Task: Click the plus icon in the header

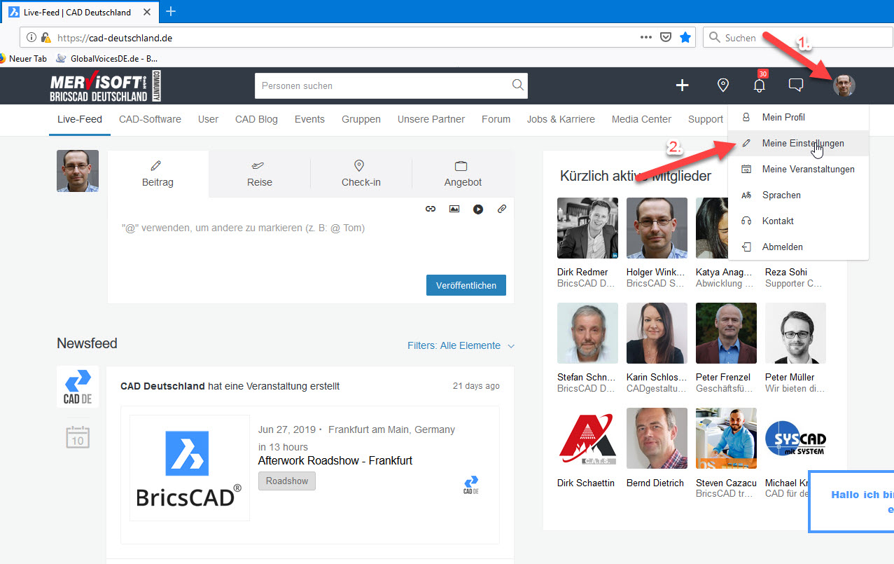Action: pos(682,85)
